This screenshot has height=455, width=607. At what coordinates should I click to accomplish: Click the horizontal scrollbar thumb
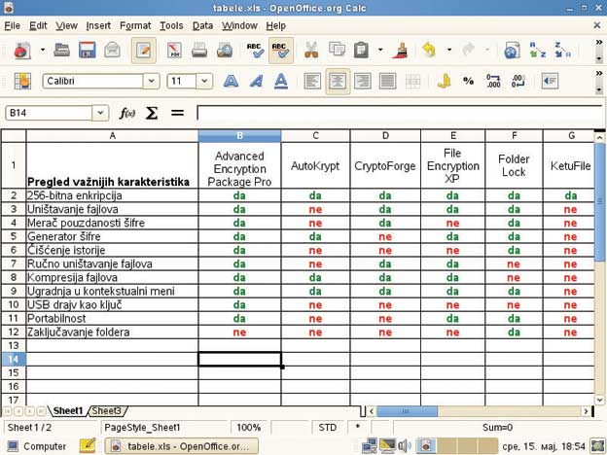(x=407, y=411)
